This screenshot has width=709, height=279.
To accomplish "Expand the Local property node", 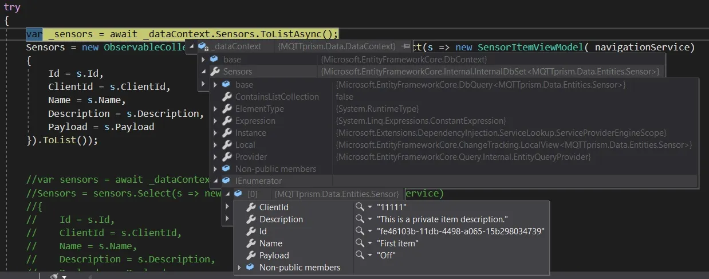I will click(x=215, y=145).
